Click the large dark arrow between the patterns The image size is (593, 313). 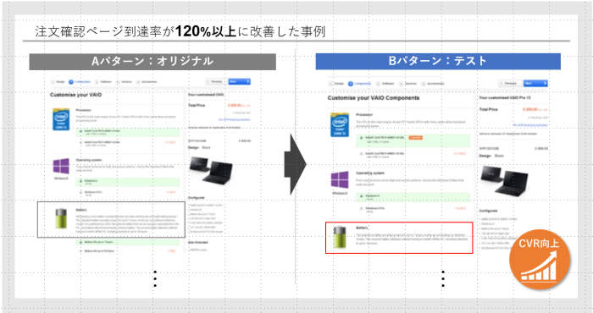[296, 164]
